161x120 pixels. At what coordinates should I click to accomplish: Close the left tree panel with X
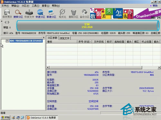pos(44,37)
